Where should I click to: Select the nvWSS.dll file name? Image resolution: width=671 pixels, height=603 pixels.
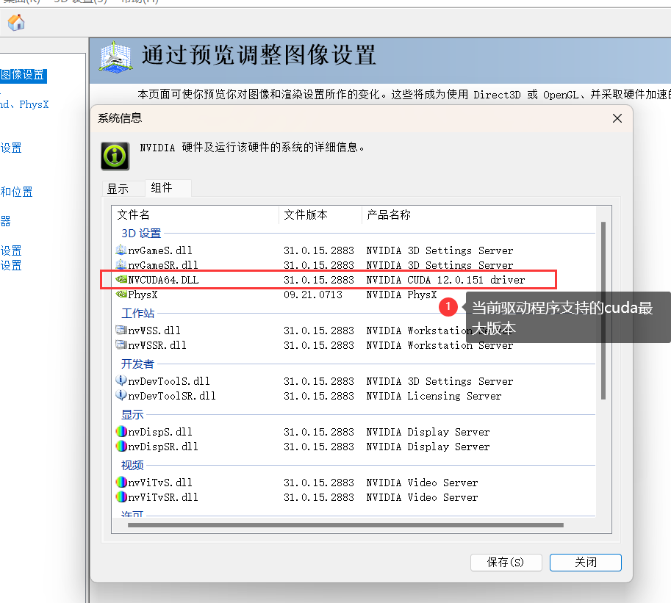point(154,331)
